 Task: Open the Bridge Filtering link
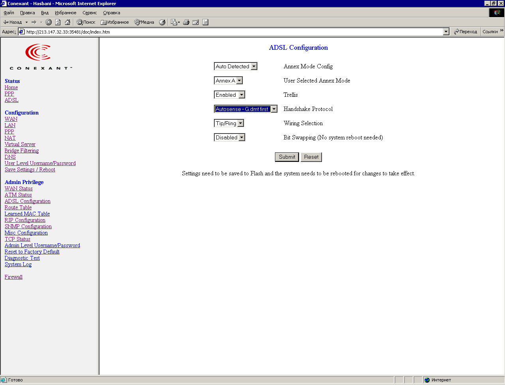click(x=22, y=150)
